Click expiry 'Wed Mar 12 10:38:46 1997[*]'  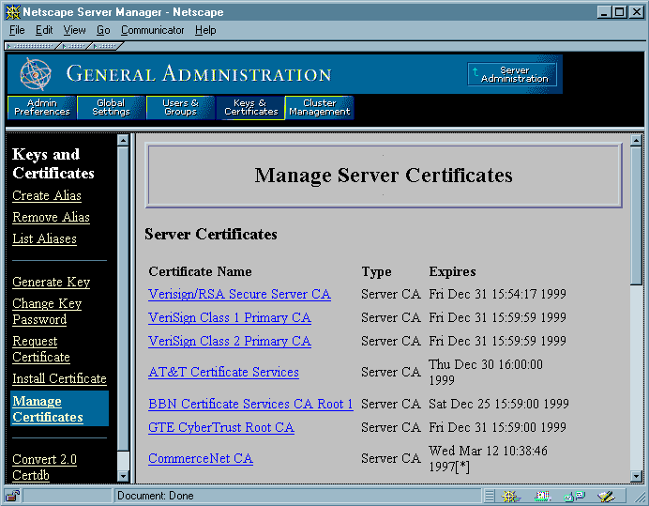(488, 458)
